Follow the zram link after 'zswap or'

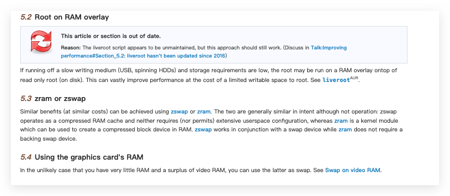pyautogui.click(x=204, y=111)
